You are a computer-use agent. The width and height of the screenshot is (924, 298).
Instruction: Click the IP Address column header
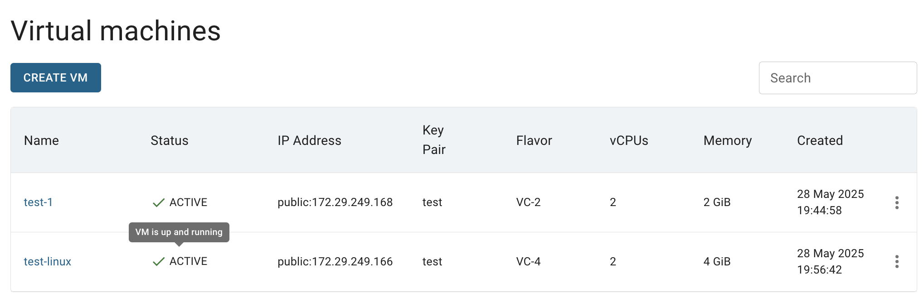coord(309,140)
